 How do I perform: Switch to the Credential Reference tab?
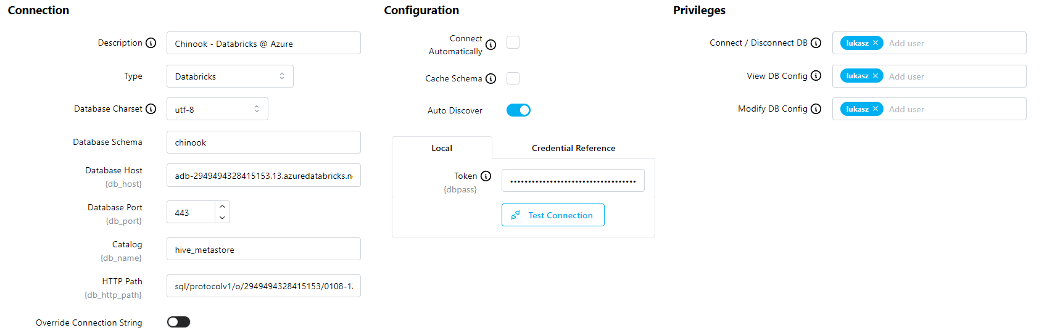coord(573,148)
